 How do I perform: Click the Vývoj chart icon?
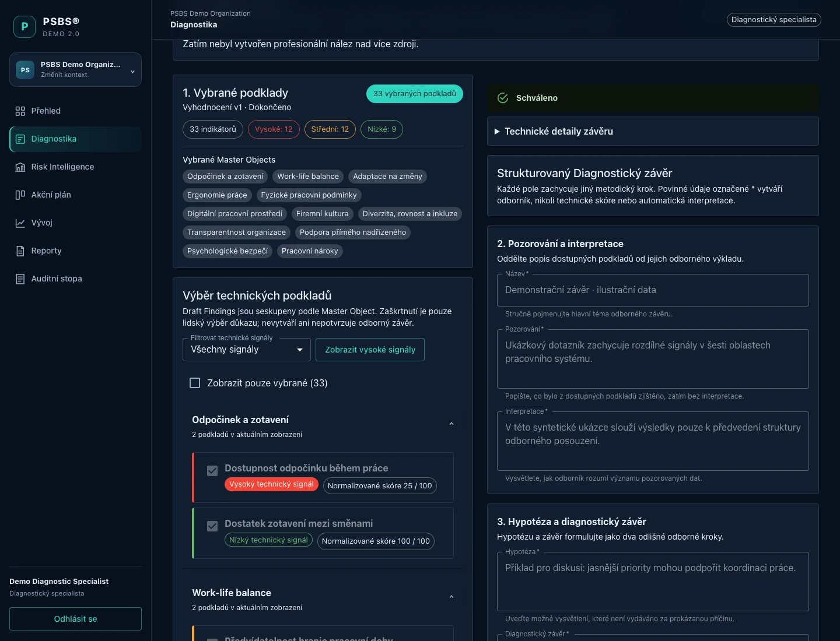(x=20, y=223)
